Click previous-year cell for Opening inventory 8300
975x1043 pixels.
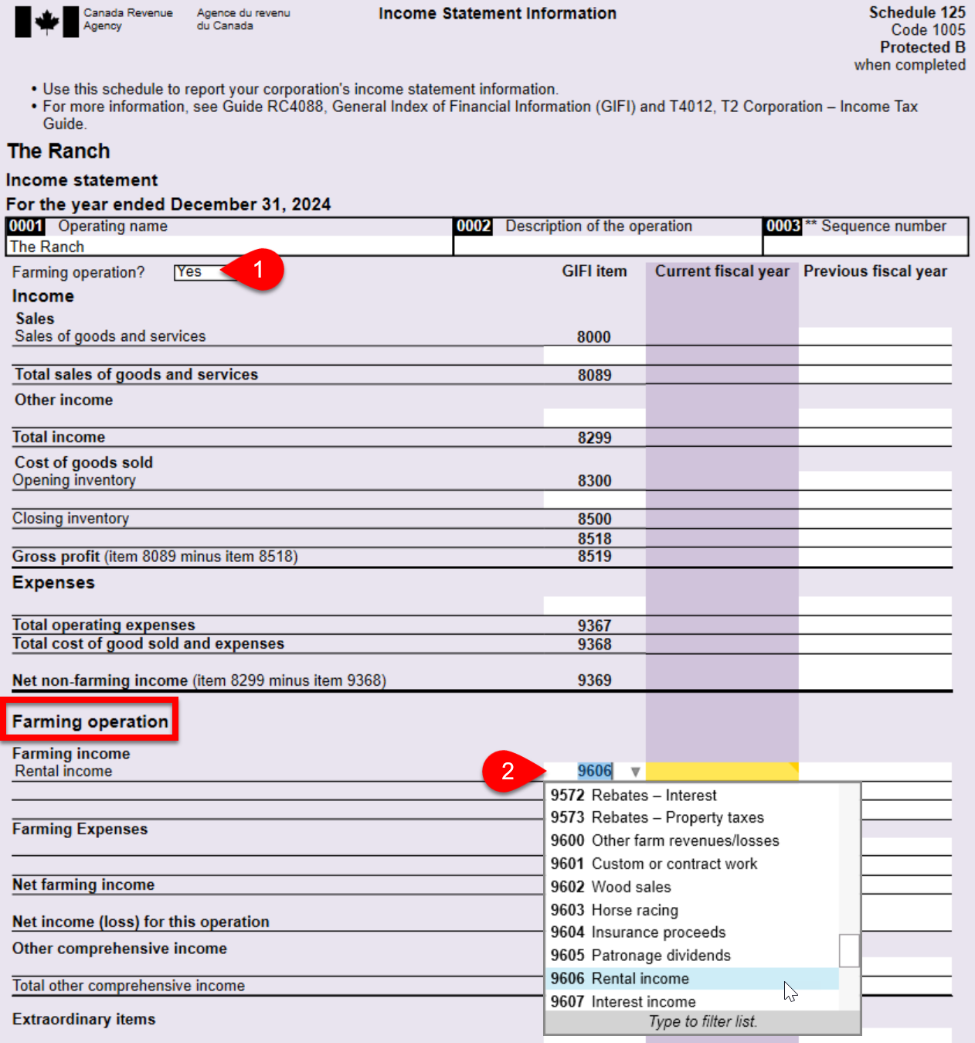875,480
